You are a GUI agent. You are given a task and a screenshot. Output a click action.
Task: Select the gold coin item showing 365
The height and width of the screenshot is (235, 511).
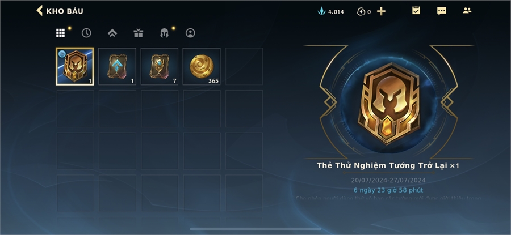pos(202,66)
